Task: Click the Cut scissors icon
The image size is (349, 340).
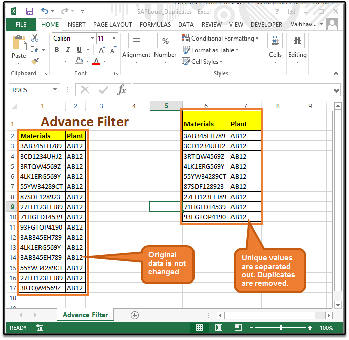Action: click(35, 38)
